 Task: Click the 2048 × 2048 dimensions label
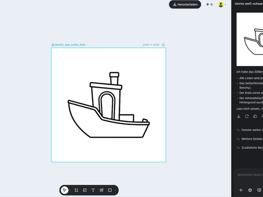coord(151,45)
